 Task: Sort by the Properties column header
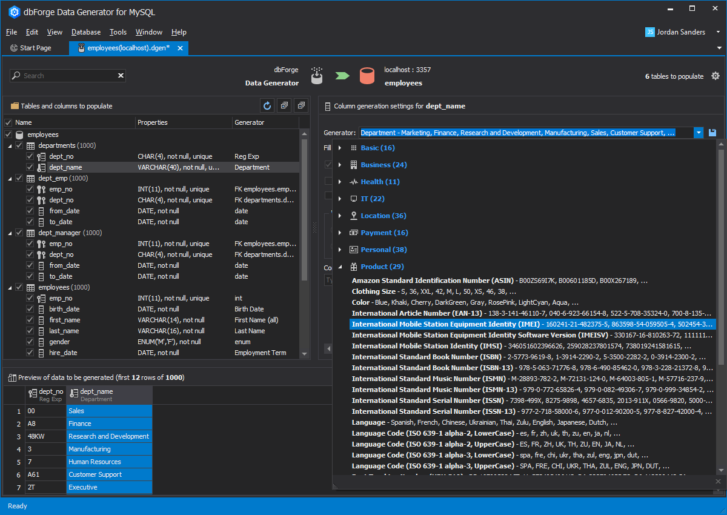click(184, 122)
